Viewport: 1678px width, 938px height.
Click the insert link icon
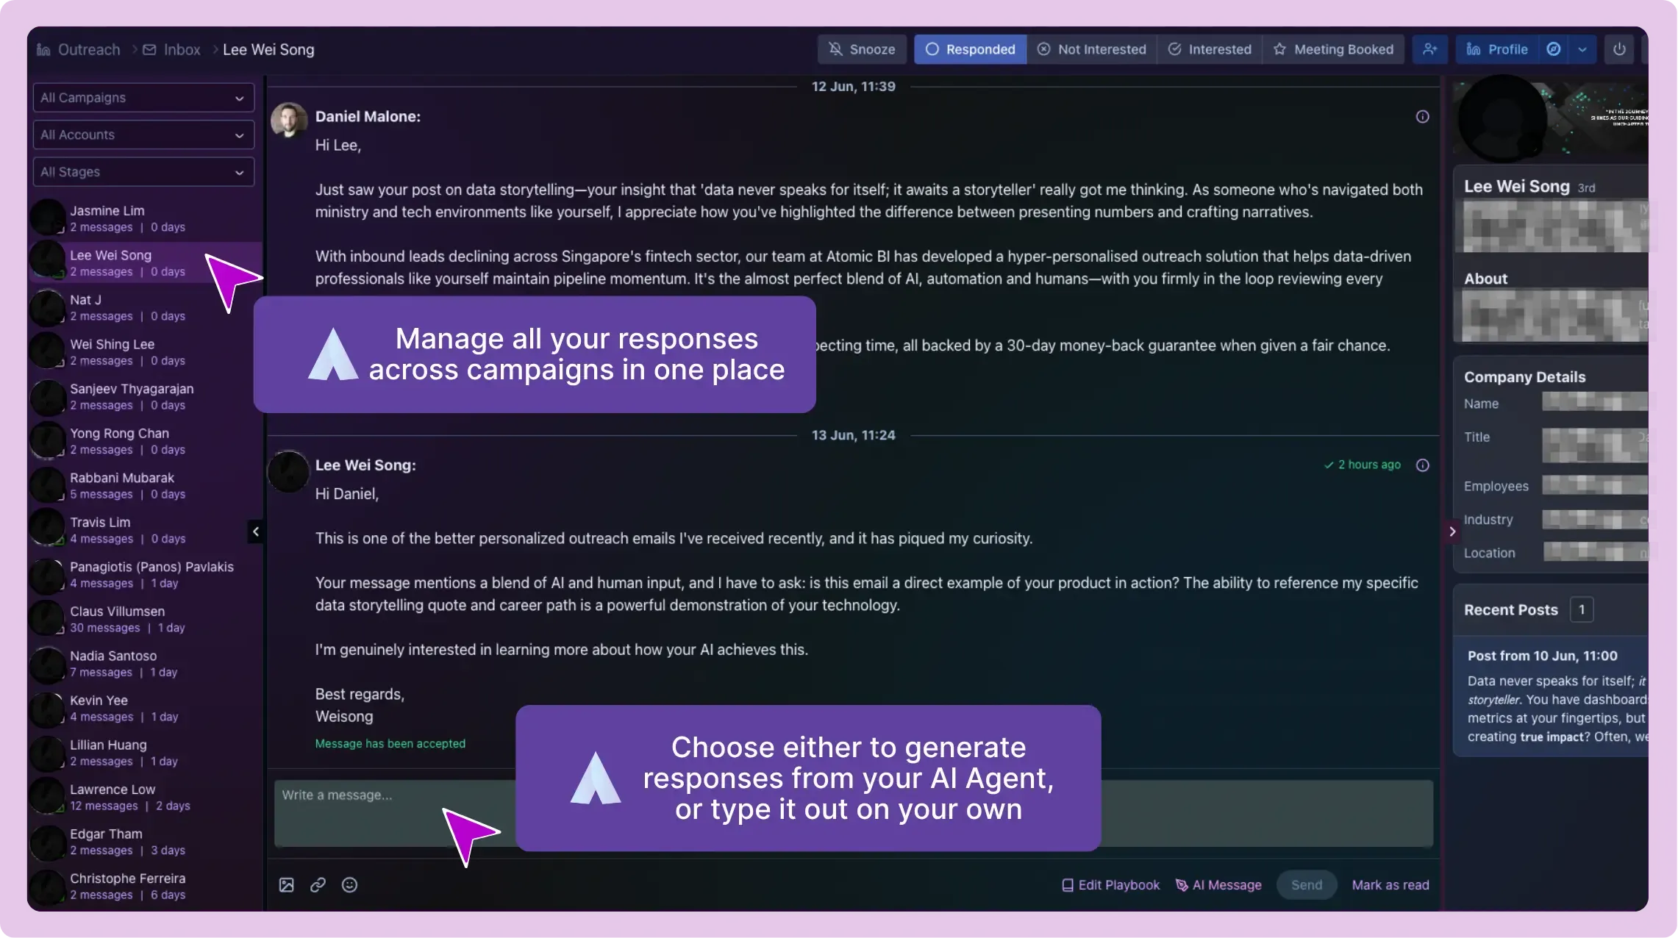tap(318, 885)
